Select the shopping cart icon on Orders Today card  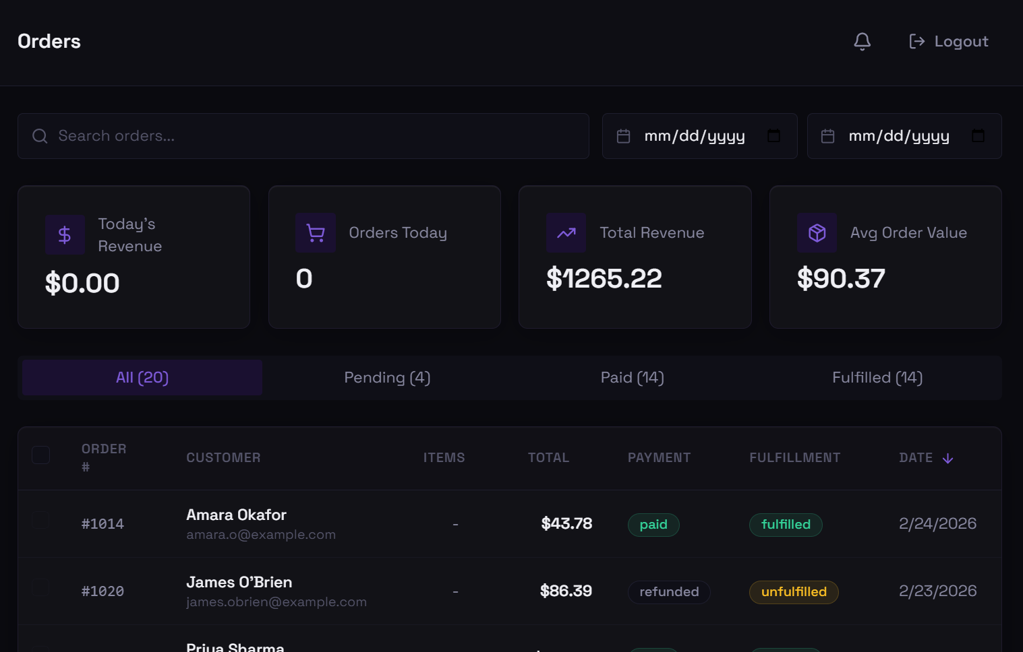(316, 232)
